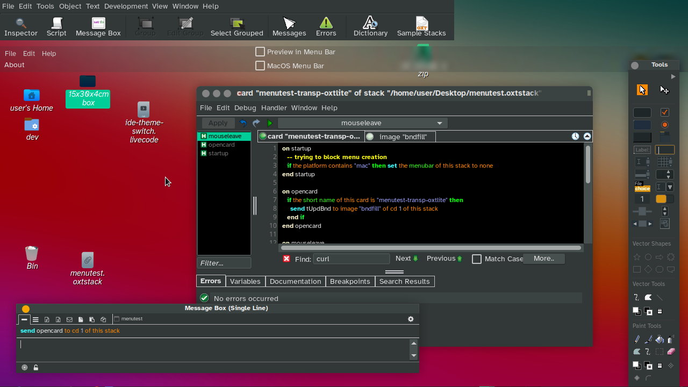Click the target icon in Message Box footer
The width and height of the screenshot is (688, 387).
24,368
